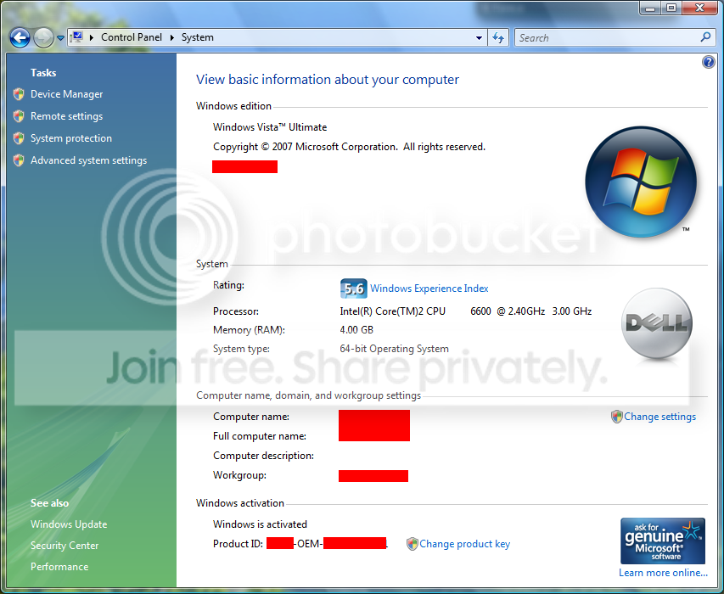Image resolution: width=724 pixels, height=594 pixels.
Task: Click the shield icon beside System protection
Action: (19, 138)
